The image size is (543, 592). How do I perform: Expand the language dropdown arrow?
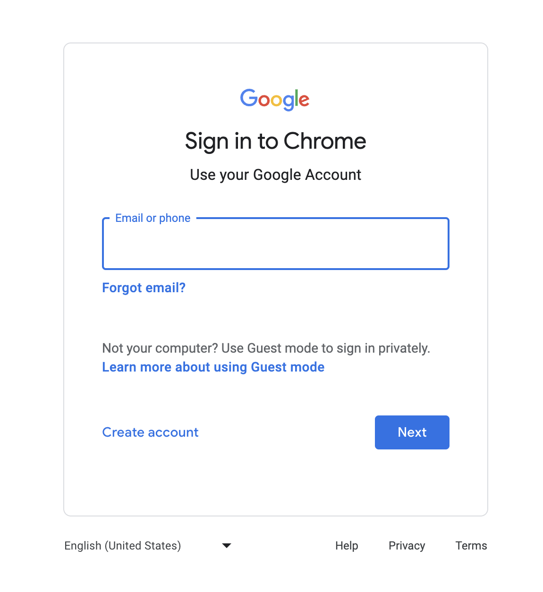tap(227, 546)
